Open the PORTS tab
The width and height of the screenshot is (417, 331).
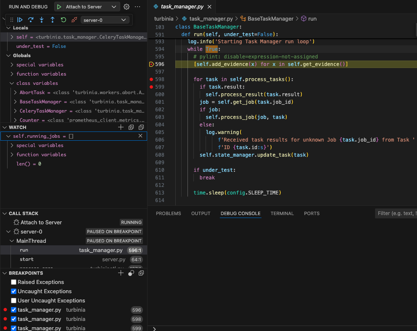311,213
